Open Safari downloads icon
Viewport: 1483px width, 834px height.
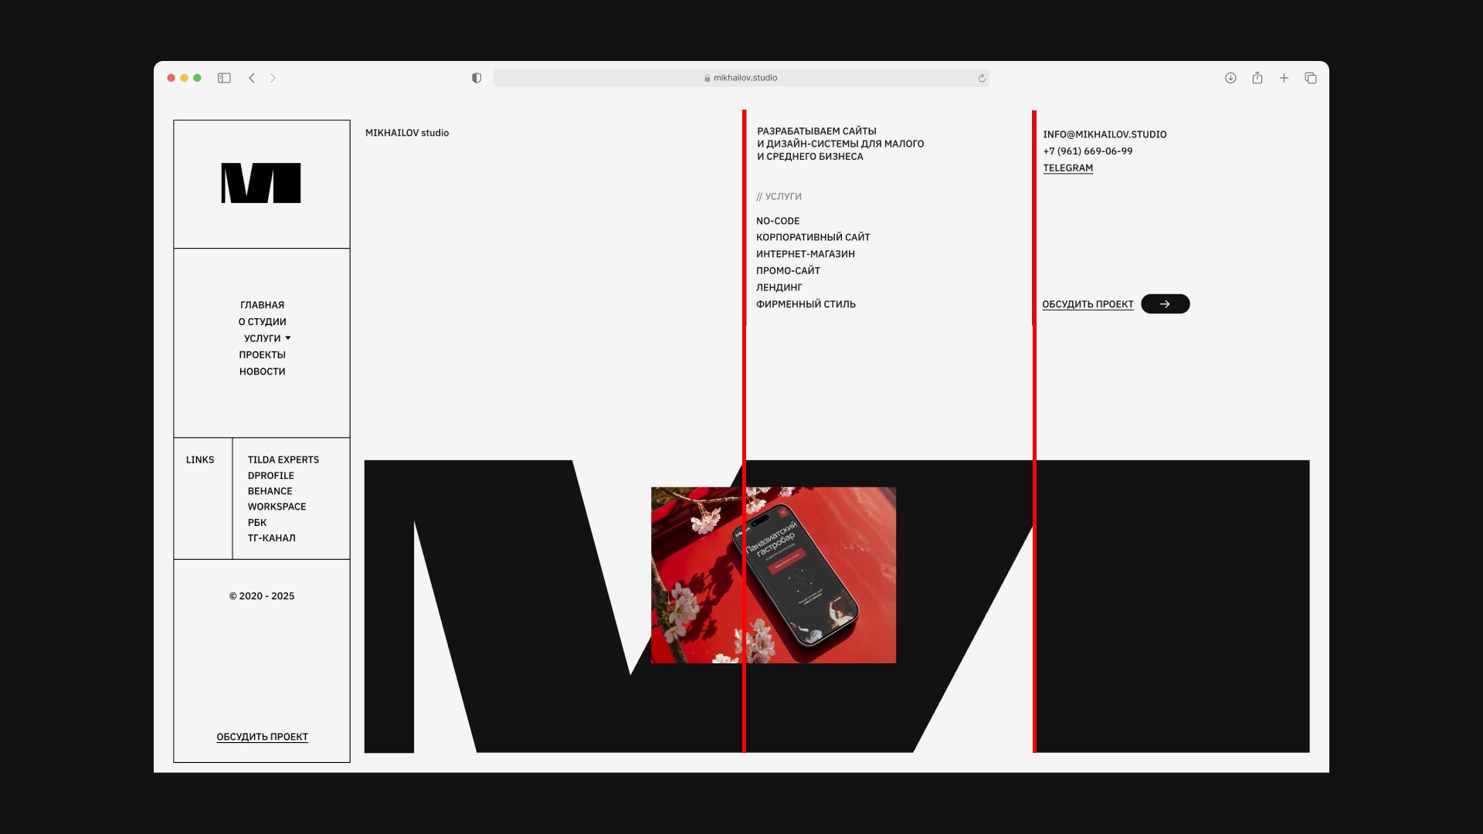point(1230,78)
